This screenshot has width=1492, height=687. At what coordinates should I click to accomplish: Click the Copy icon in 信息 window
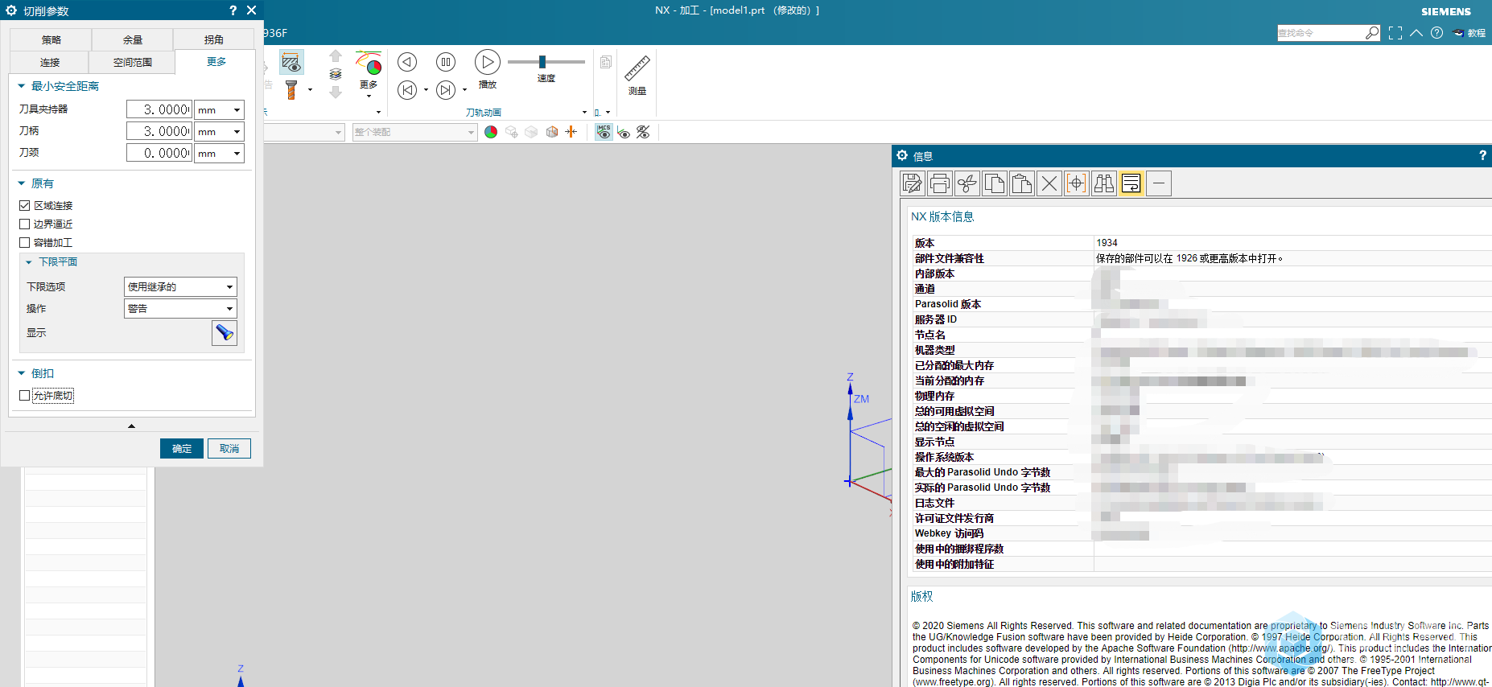coord(995,183)
